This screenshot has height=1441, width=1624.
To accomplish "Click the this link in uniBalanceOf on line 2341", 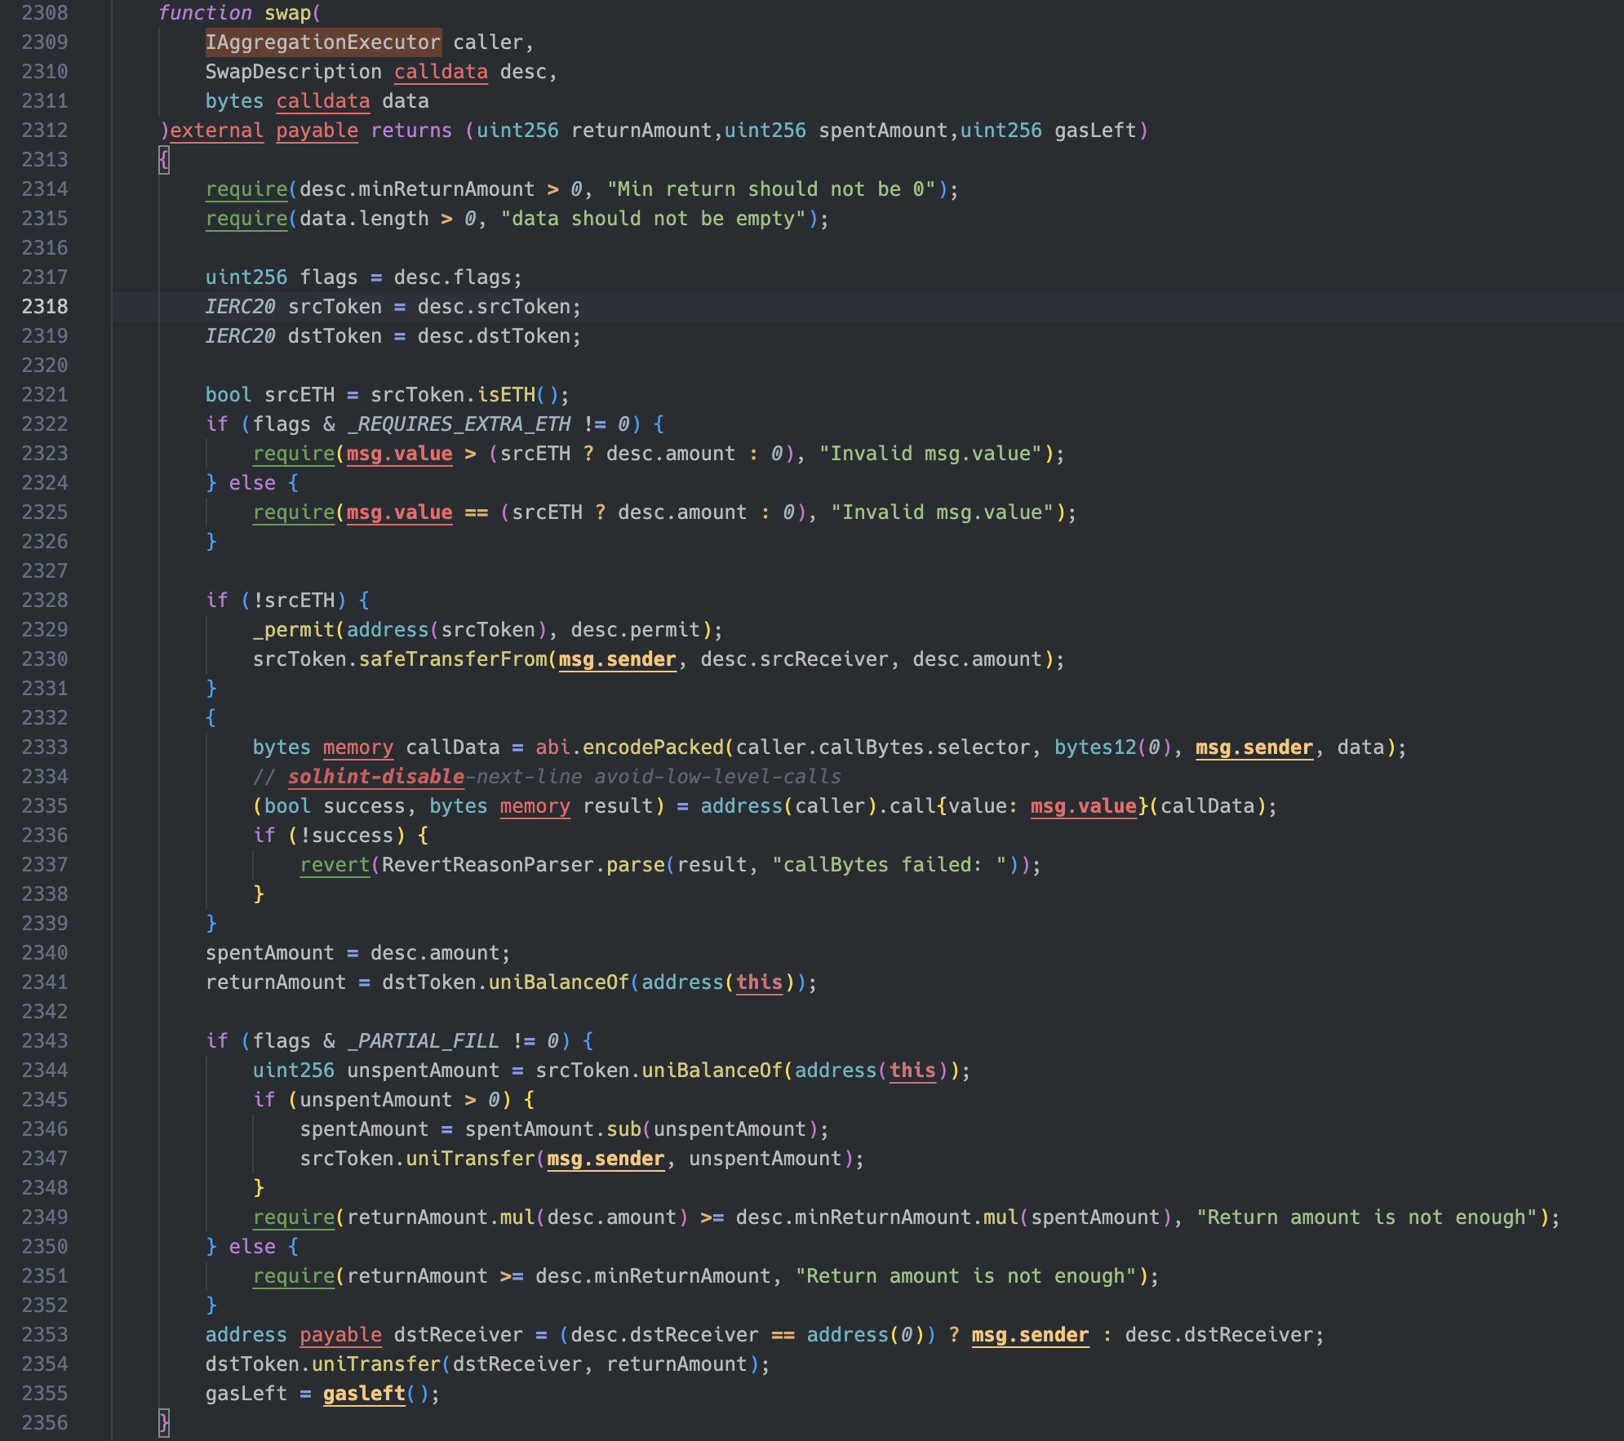I will [759, 982].
